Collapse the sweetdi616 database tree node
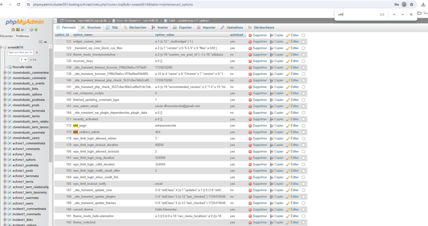 (2, 48)
